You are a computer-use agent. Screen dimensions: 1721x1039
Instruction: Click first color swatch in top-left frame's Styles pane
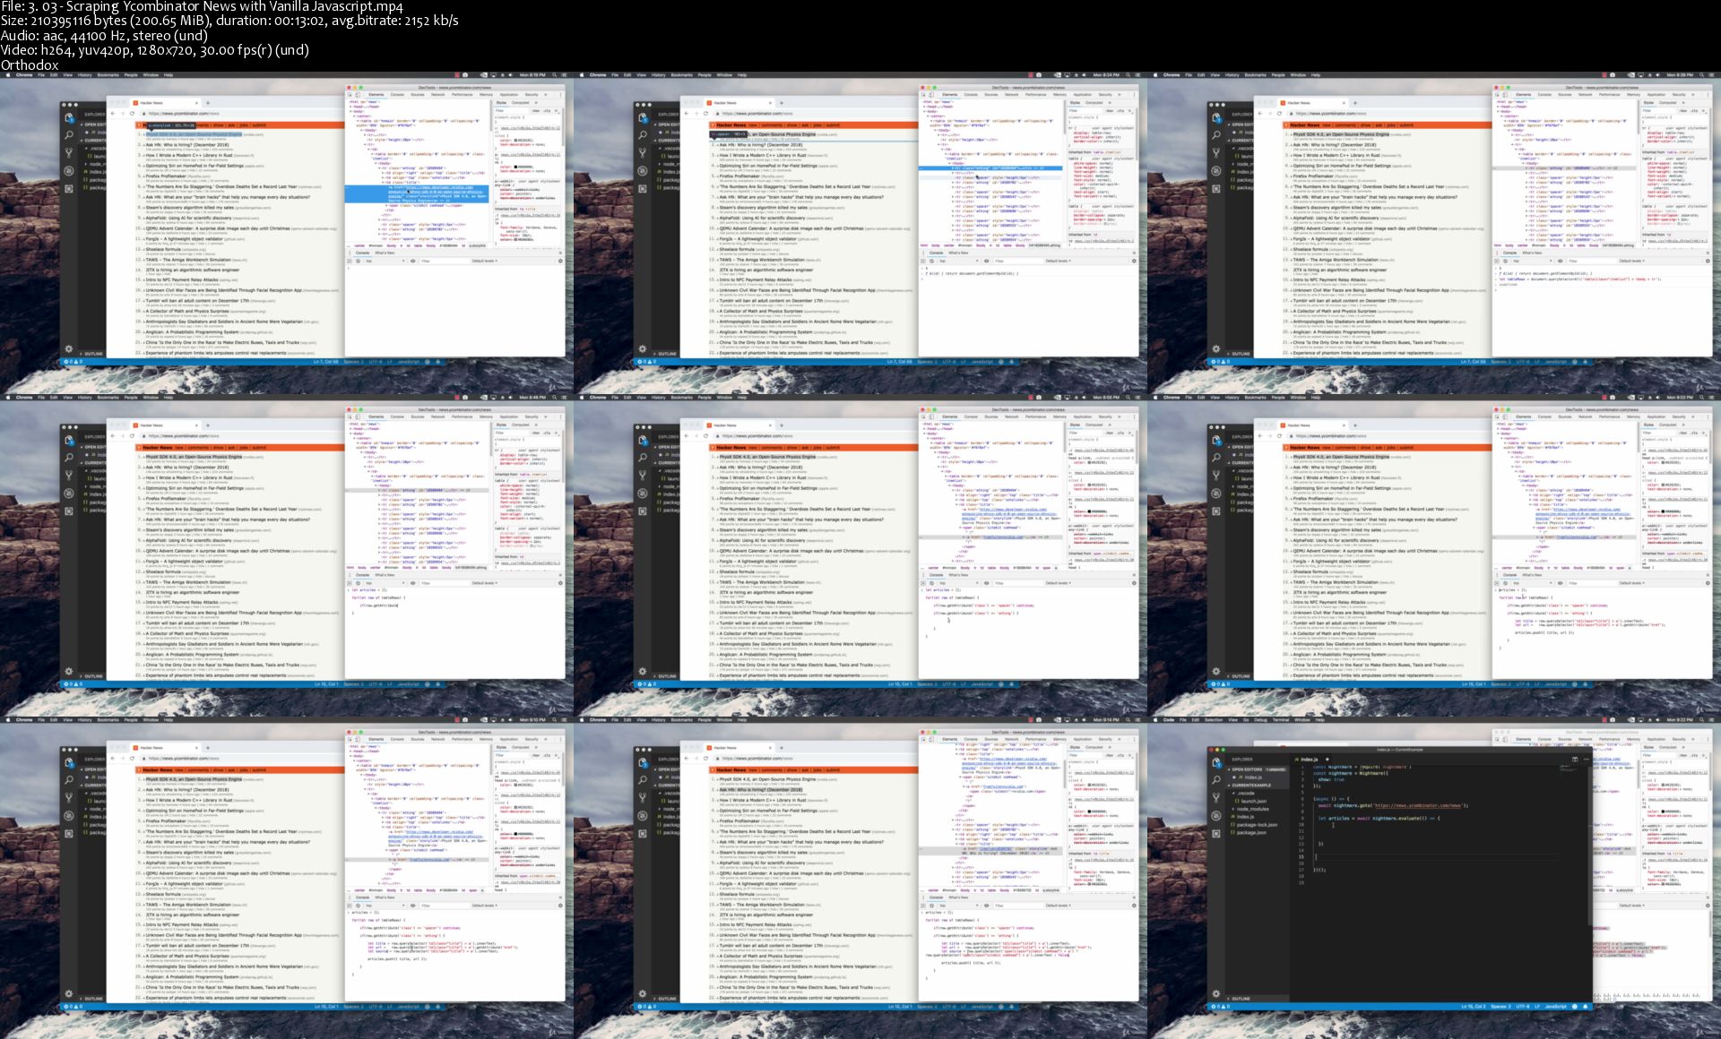click(x=515, y=141)
